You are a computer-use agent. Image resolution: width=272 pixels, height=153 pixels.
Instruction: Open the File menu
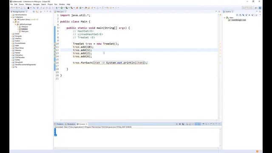(x=11, y=4)
